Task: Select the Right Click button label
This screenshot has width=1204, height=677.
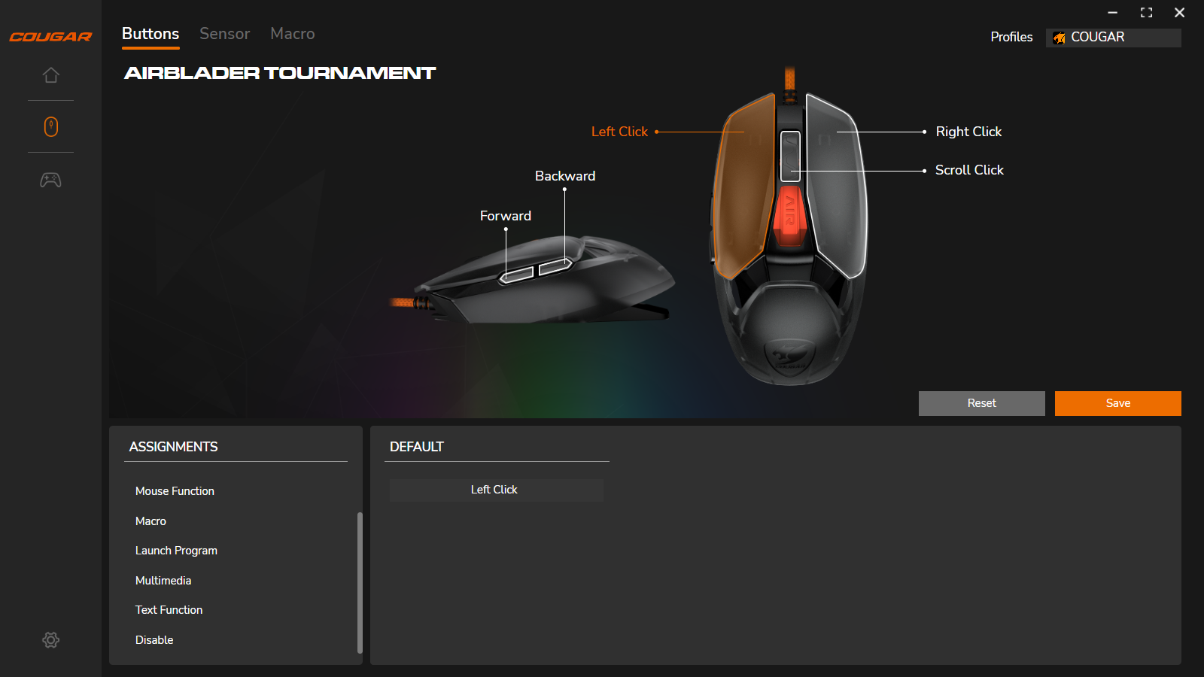Action: point(968,132)
